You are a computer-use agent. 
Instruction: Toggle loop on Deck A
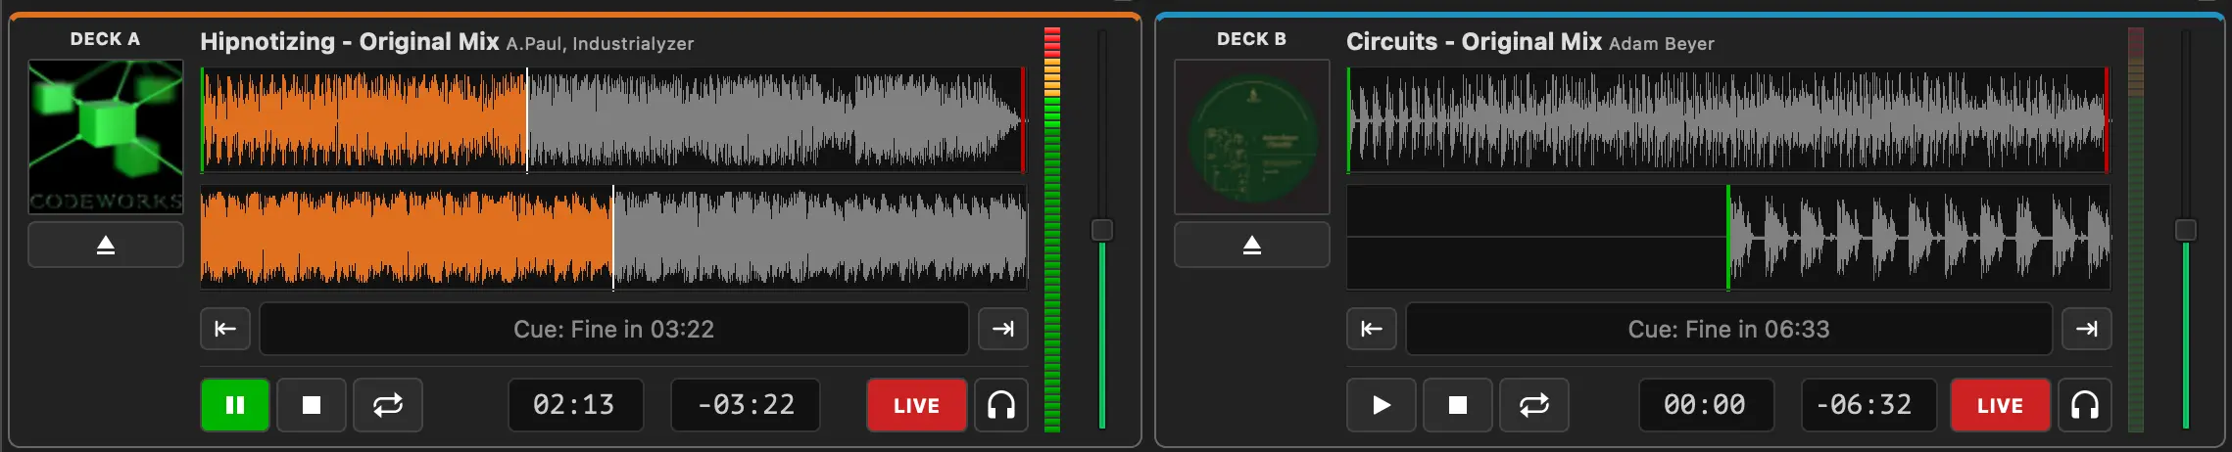(388, 405)
